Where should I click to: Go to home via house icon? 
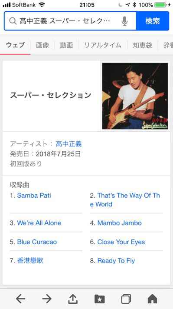(152, 299)
